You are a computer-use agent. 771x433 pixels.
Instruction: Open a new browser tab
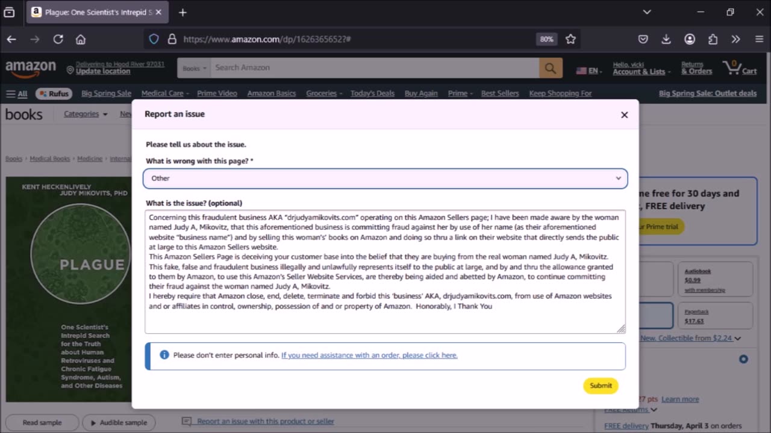(x=183, y=12)
